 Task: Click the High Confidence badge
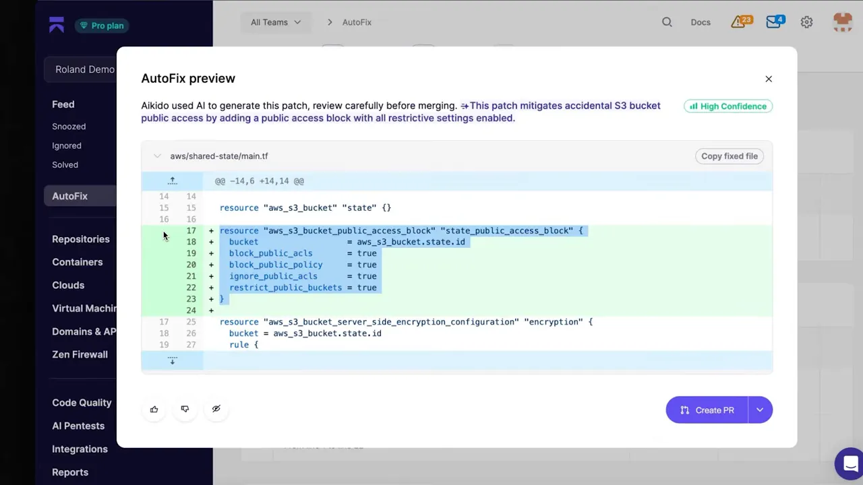728,106
